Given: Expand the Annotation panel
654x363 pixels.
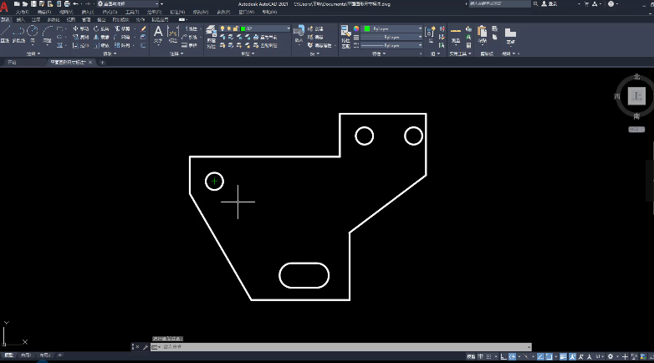Looking at the screenshot, I should 176,54.
